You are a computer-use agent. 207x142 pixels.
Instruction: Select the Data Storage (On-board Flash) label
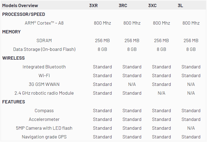point(44,49)
